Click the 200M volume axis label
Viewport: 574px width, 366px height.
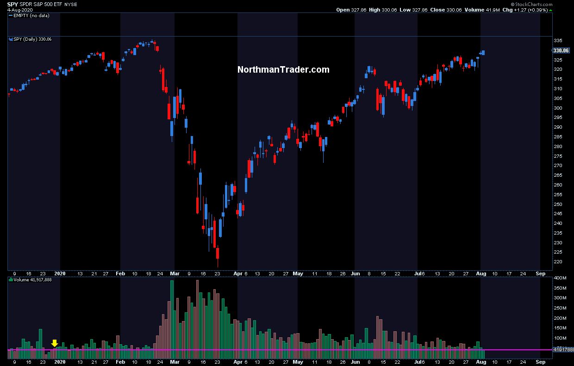[559, 318]
